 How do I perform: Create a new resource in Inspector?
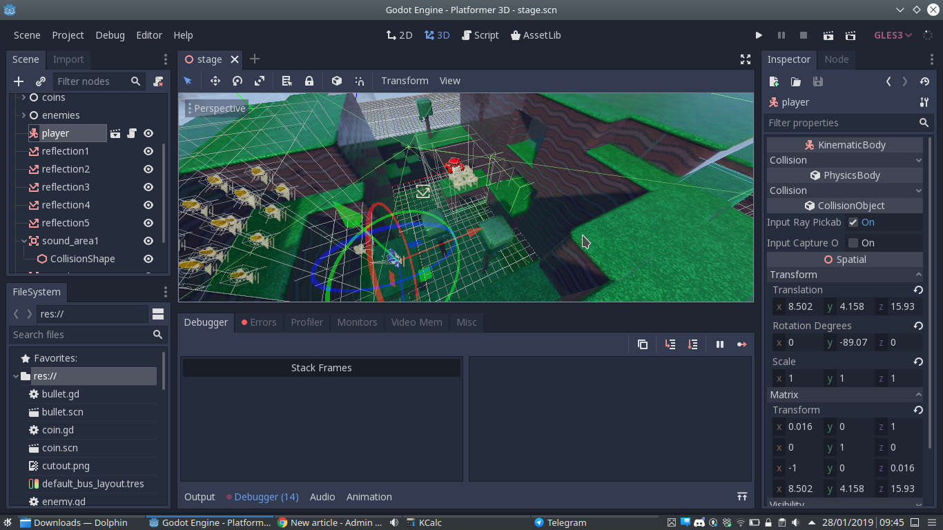click(774, 81)
